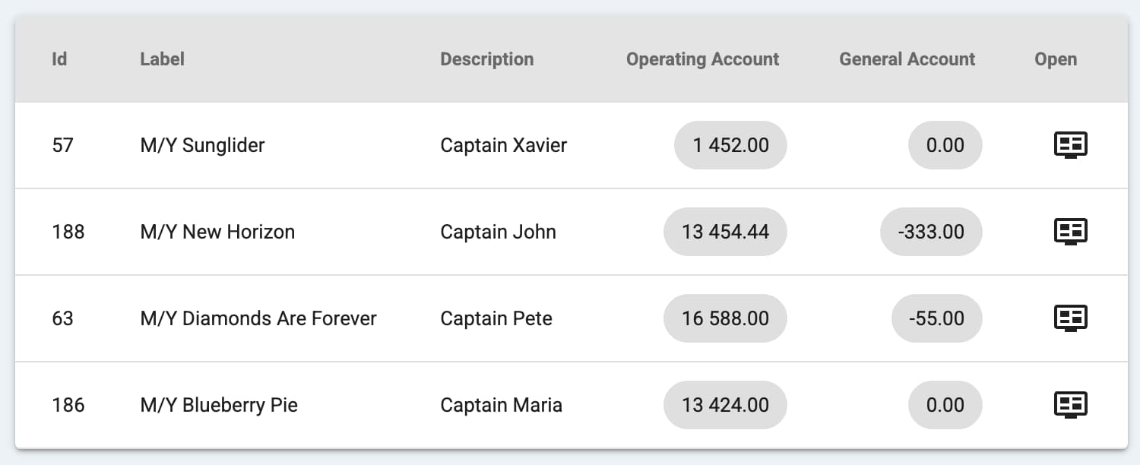The image size is (1140, 465).
Task: Click the Open column header
Action: point(1055,59)
